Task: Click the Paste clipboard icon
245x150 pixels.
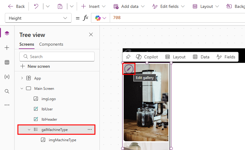Action: coord(60,6)
